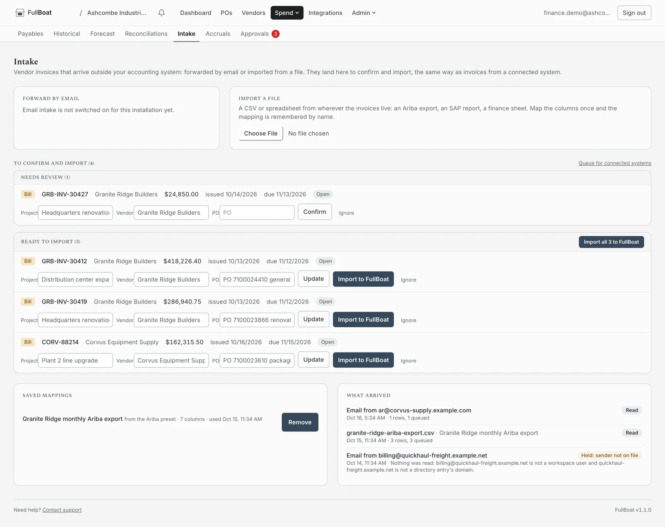Viewport: 665px width, 527px height.
Task: Edit the Project field for CORV-88214
Action: (x=75, y=360)
